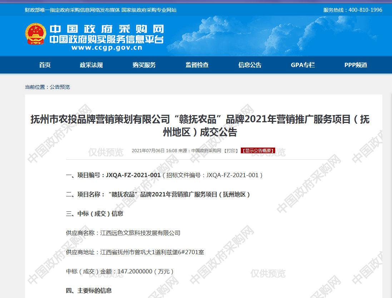The height and width of the screenshot is (298, 392).
Task: Open the 监督检查 navigation item
Action: (197, 65)
